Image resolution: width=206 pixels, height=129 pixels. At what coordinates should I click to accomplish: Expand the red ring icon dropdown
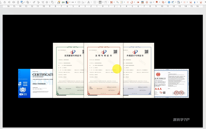pos(134,2)
